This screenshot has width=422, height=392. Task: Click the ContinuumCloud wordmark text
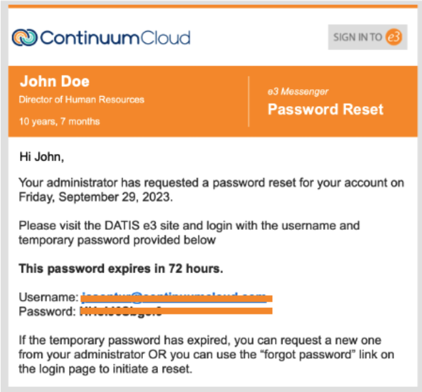[x=115, y=38]
